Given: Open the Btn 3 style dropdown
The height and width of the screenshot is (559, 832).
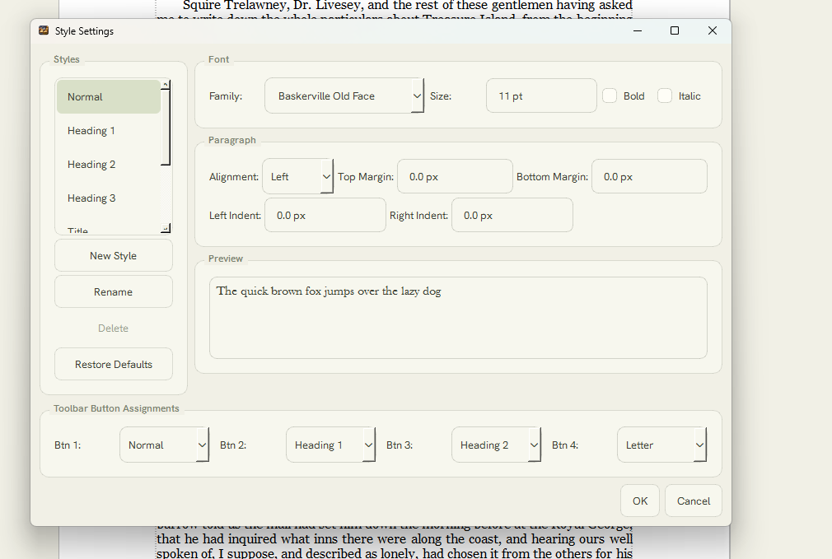Looking at the screenshot, I should pyautogui.click(x=496, y=445).
